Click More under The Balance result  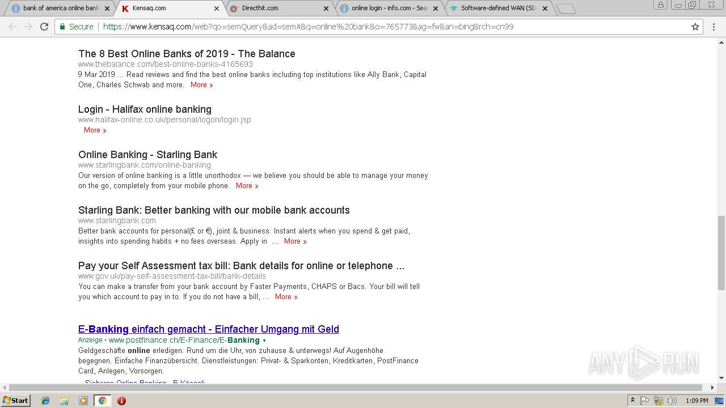click(x=201, y=85)
